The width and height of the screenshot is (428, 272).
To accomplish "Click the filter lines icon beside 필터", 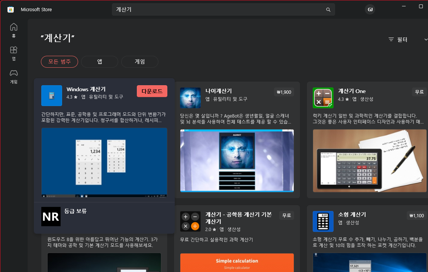I will [x=391, y=39].
